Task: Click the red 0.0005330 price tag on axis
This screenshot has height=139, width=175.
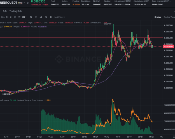Action: [x=169, y=47]
